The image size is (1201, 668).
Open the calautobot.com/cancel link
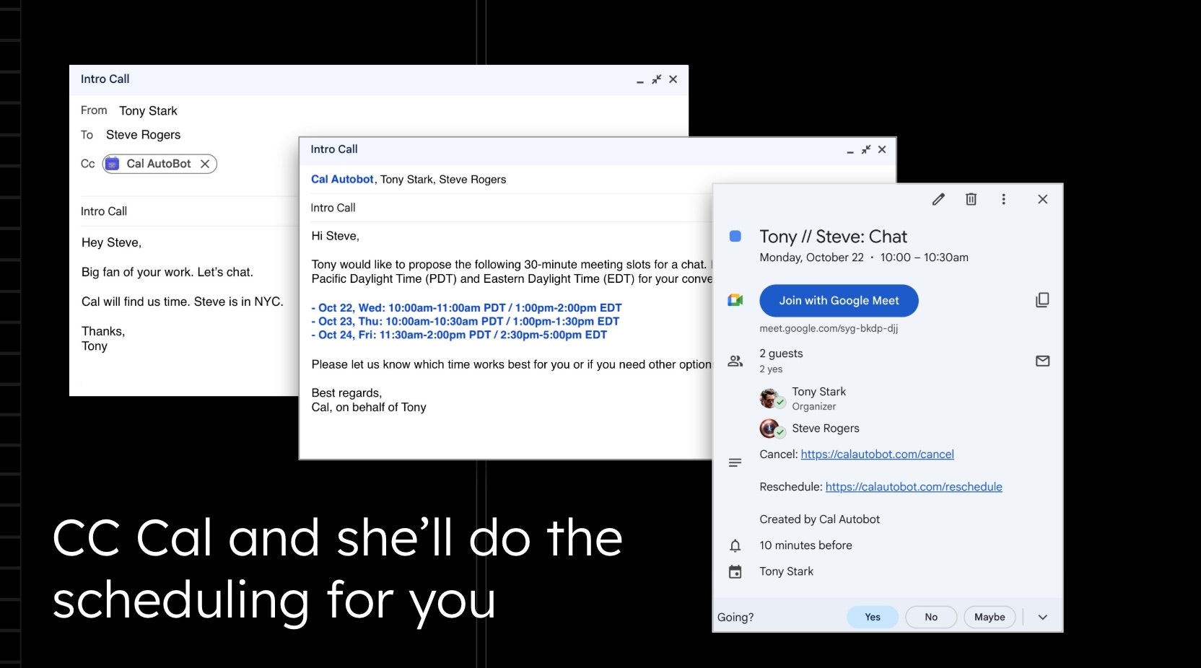click(877, 454)
